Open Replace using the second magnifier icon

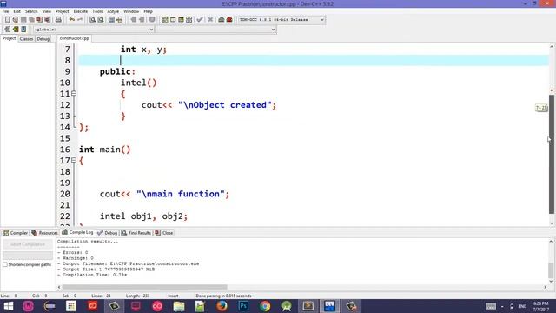tap(101, 19)
